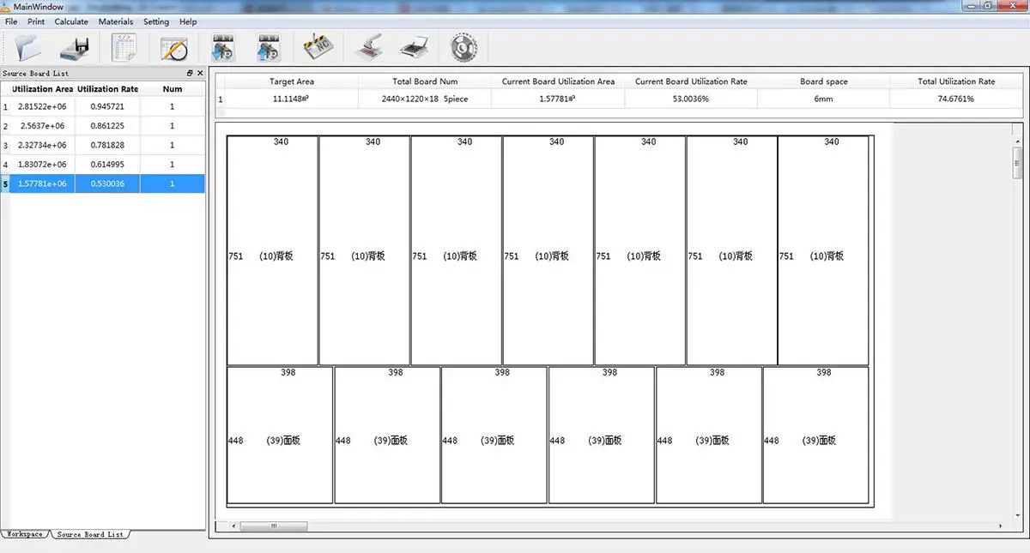This screenshot has height=553, width=1030.
Task: Click the calculate pencil-and-clock toolbar icon
Action: click(174, 47)
